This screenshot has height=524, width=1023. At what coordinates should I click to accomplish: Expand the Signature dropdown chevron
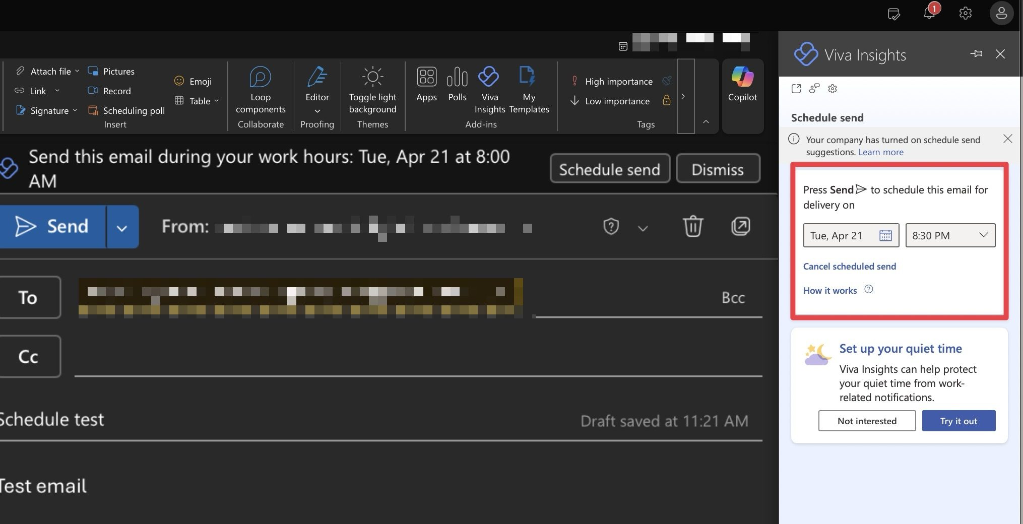(75, 110)
